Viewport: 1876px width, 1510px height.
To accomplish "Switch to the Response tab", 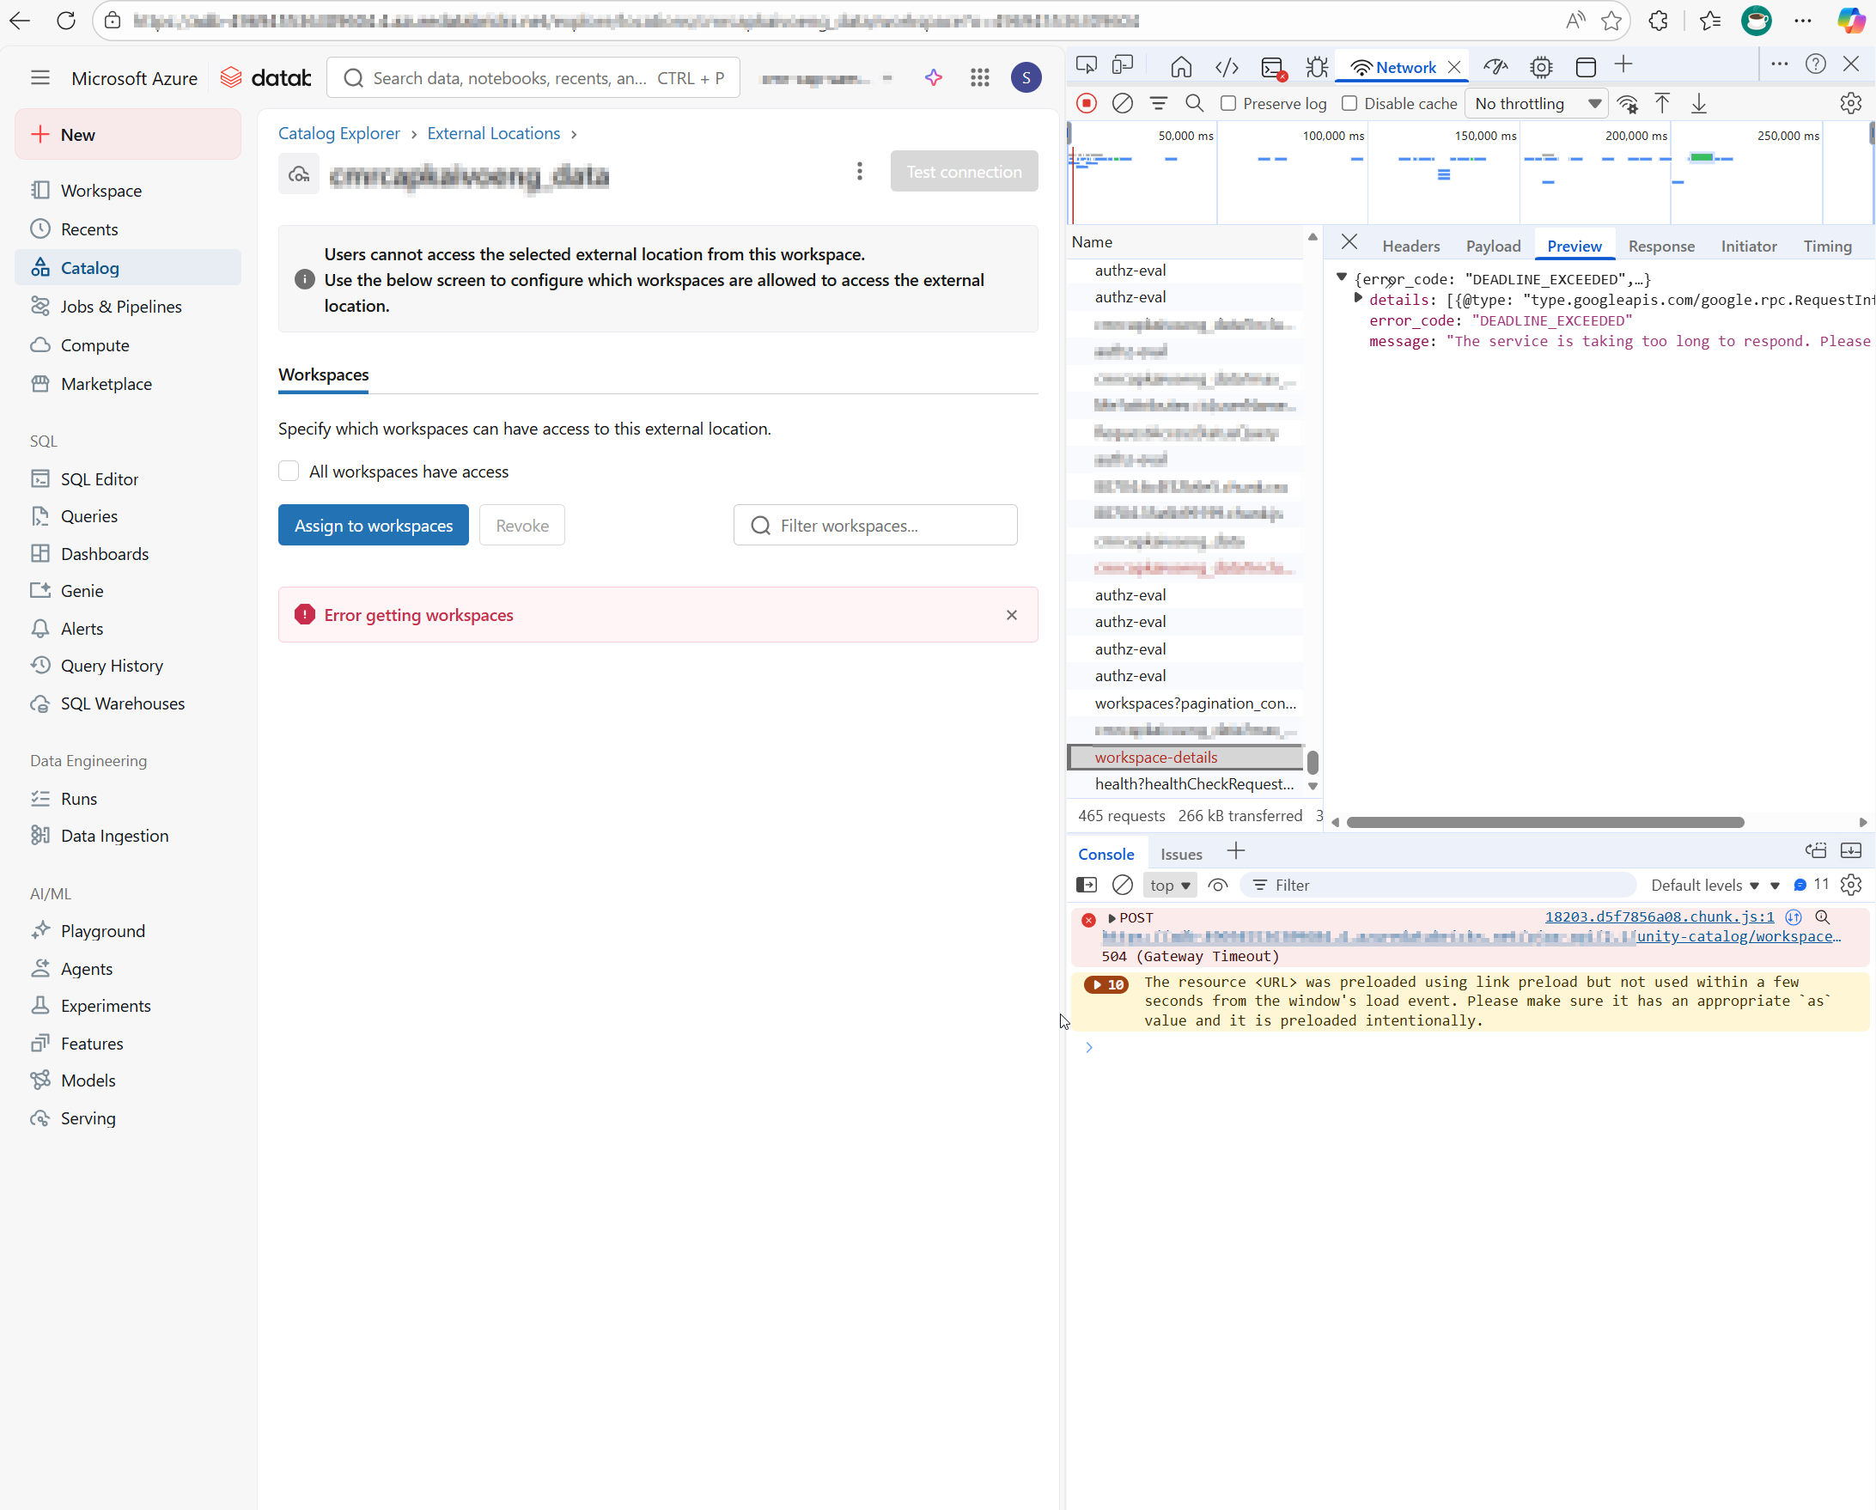I will coord(1661,247).
